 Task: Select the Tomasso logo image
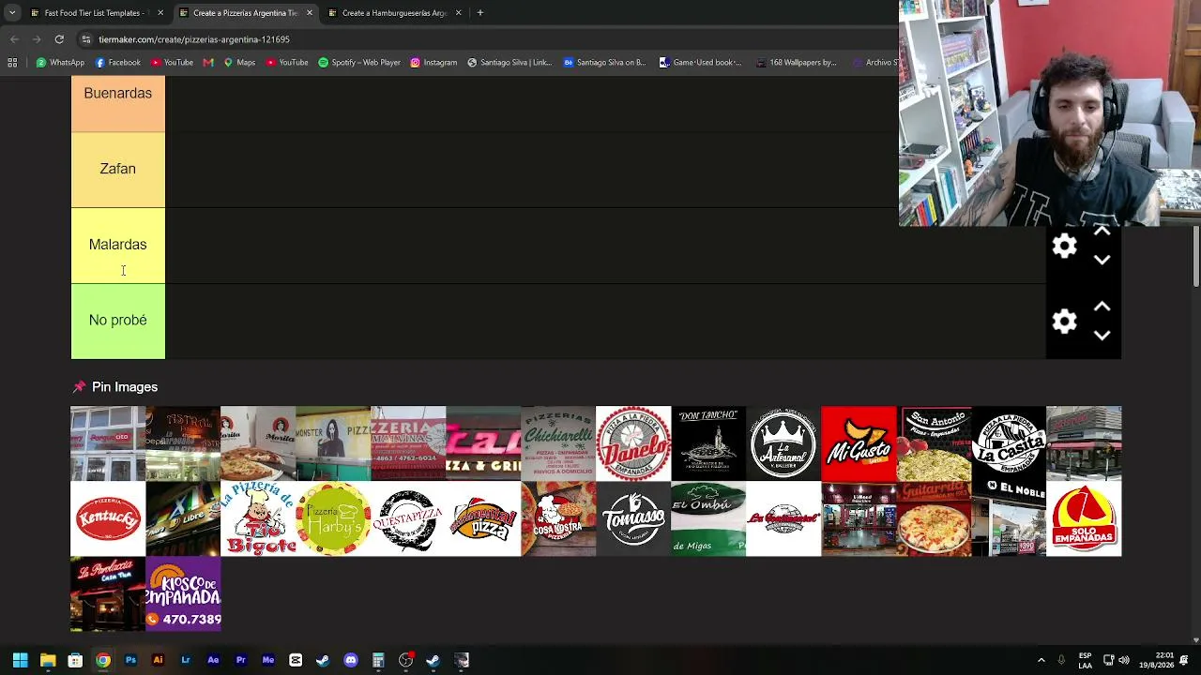[x=633, y=518]
